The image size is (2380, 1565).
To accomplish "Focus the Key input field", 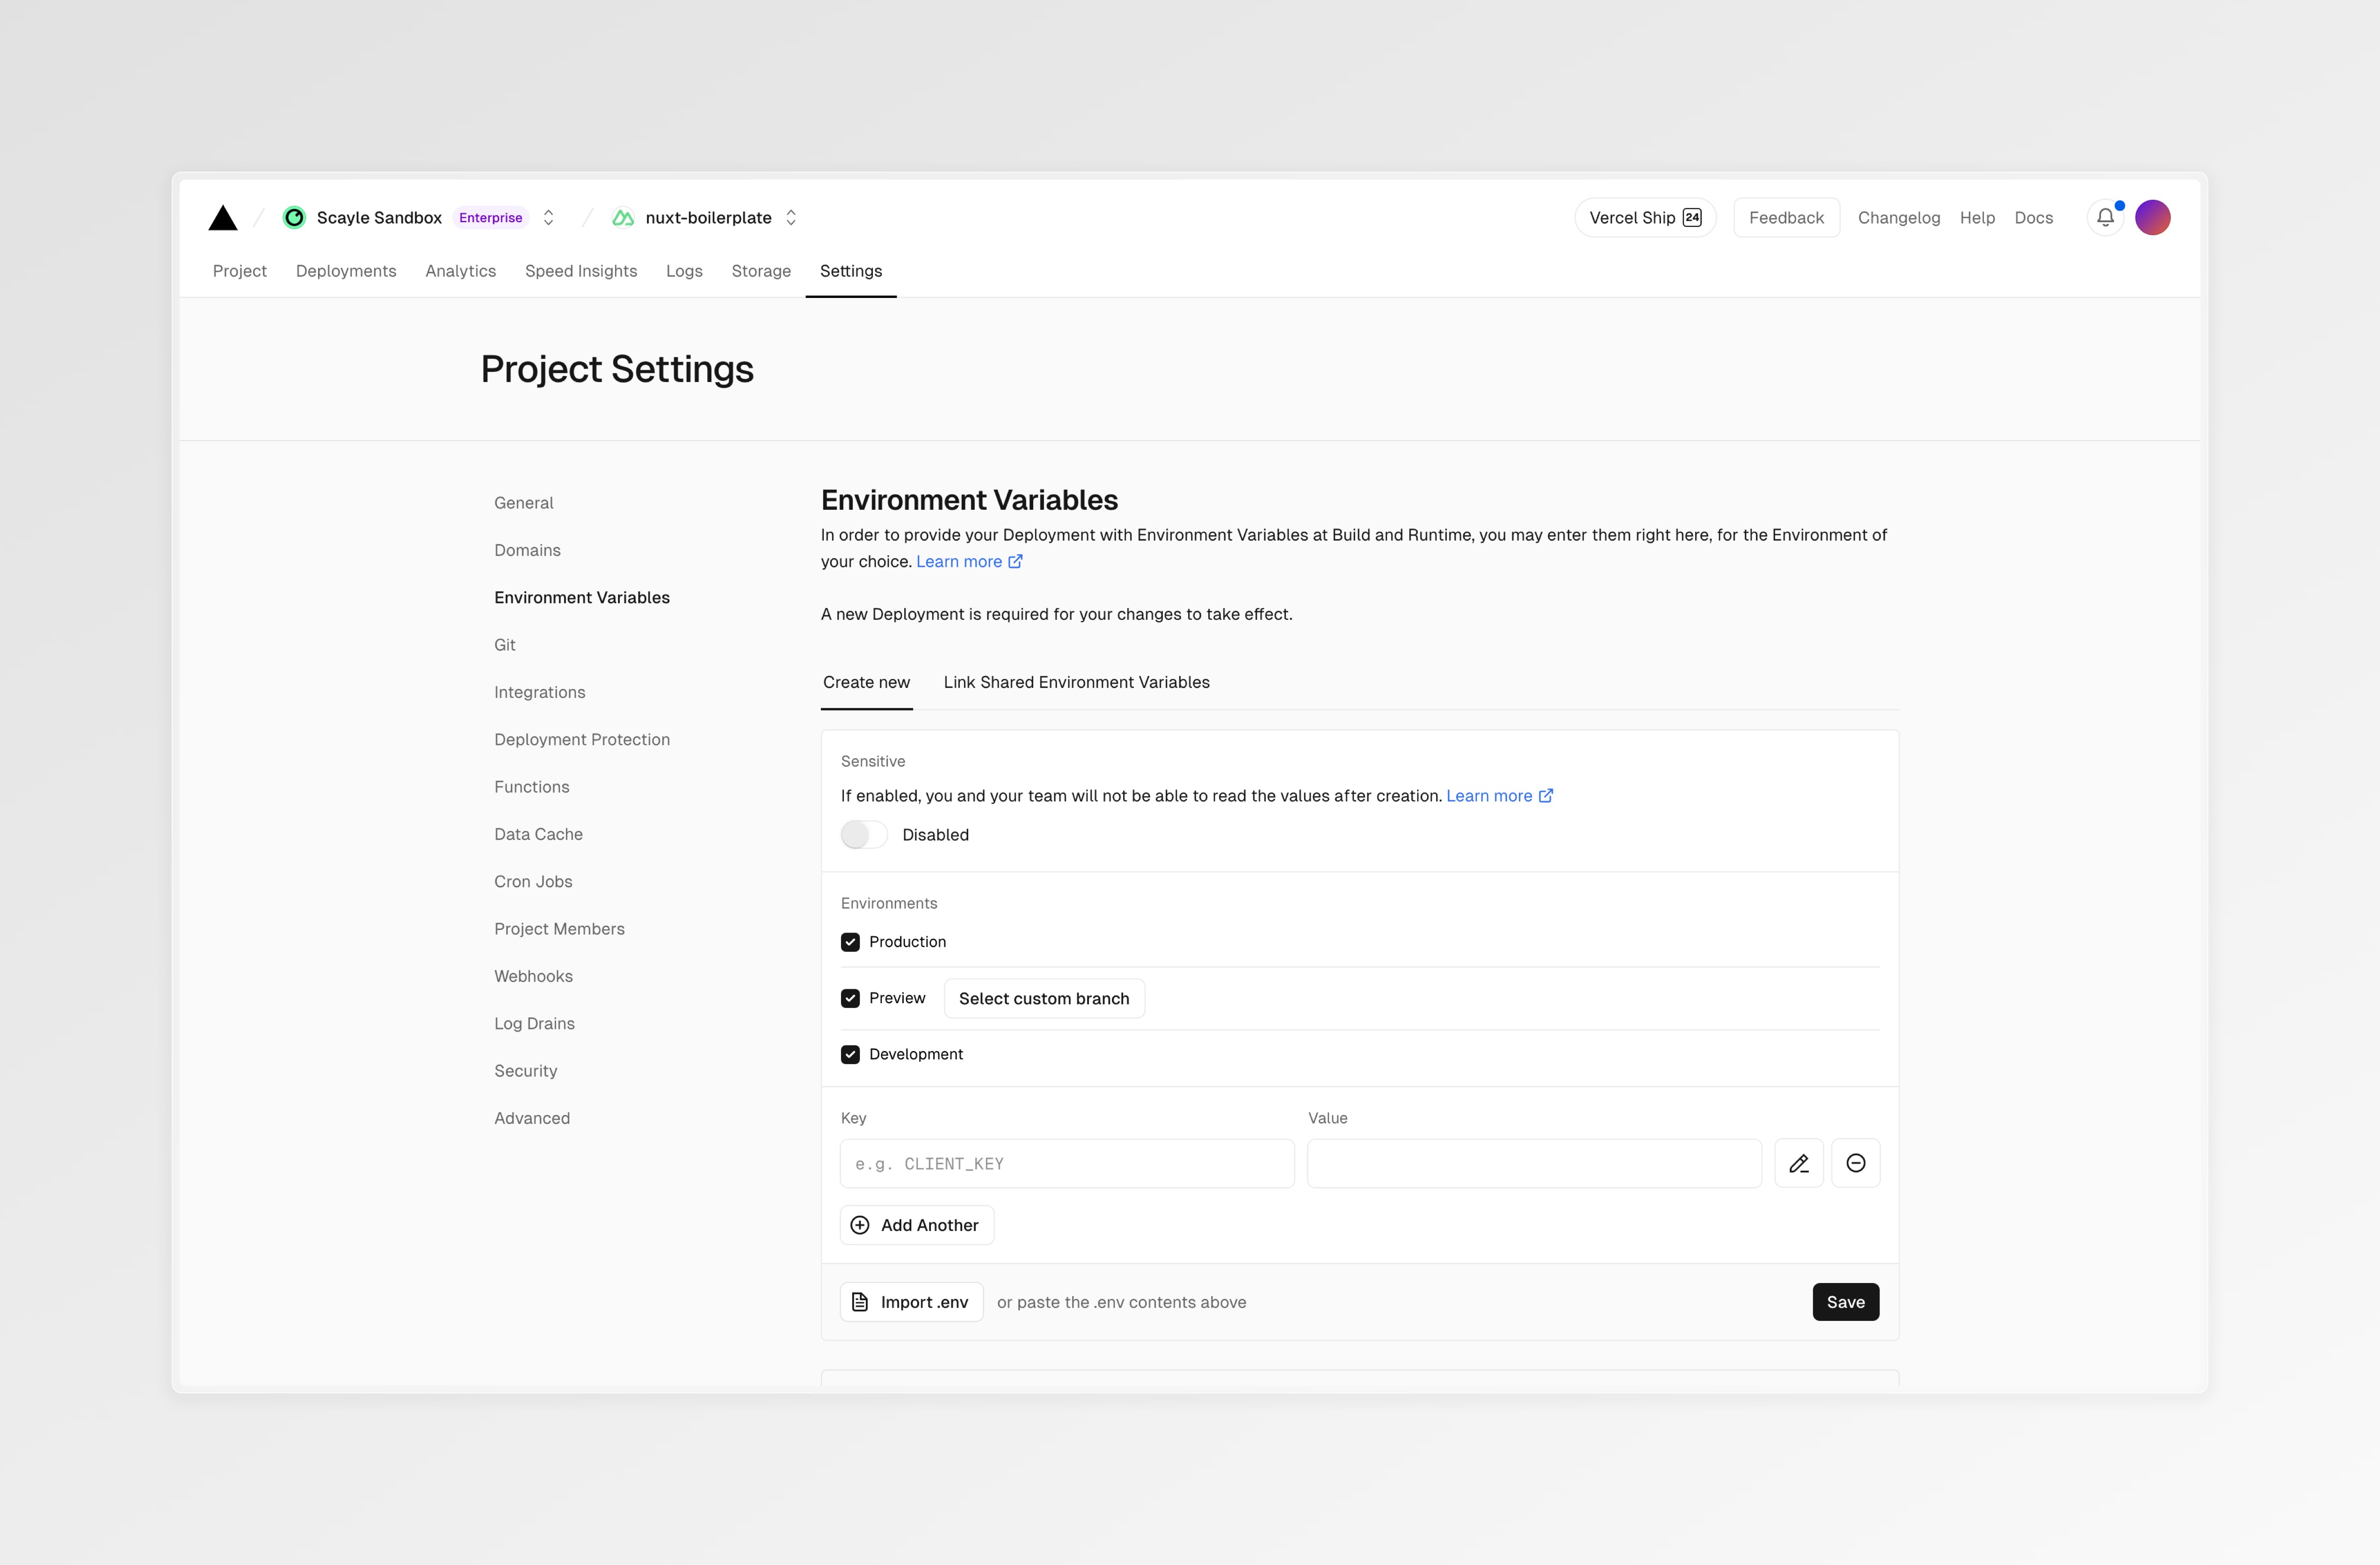I will pyautogui.click(x=1066, y=1163).
